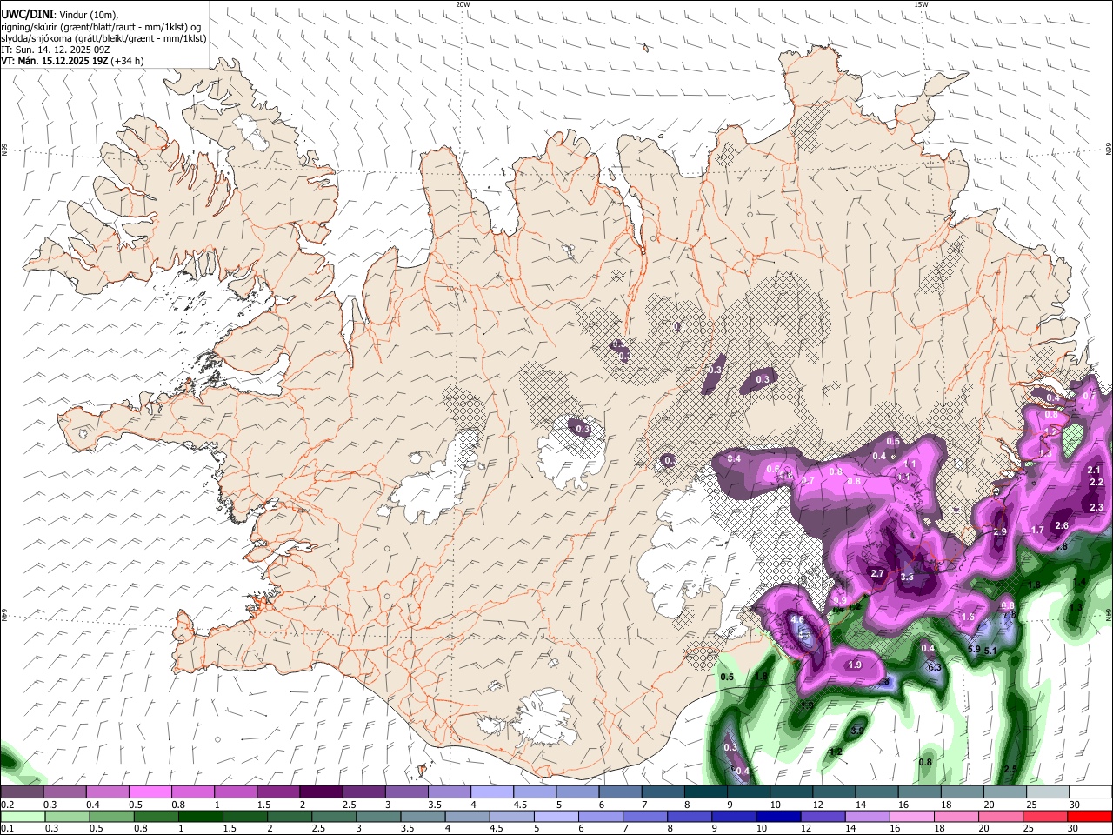Click the 1.7 snowfall value on the map

click(1037, 530)
